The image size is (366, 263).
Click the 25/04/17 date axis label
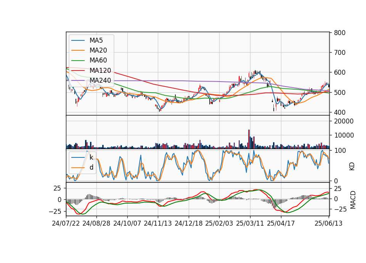[x=281, y=223]
